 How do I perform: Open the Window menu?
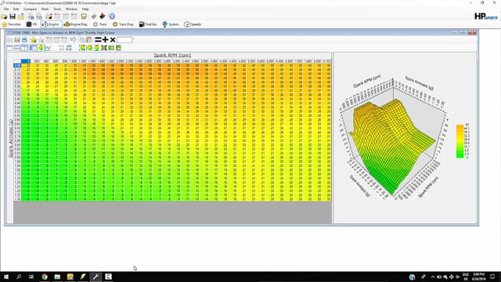point(71,9)
